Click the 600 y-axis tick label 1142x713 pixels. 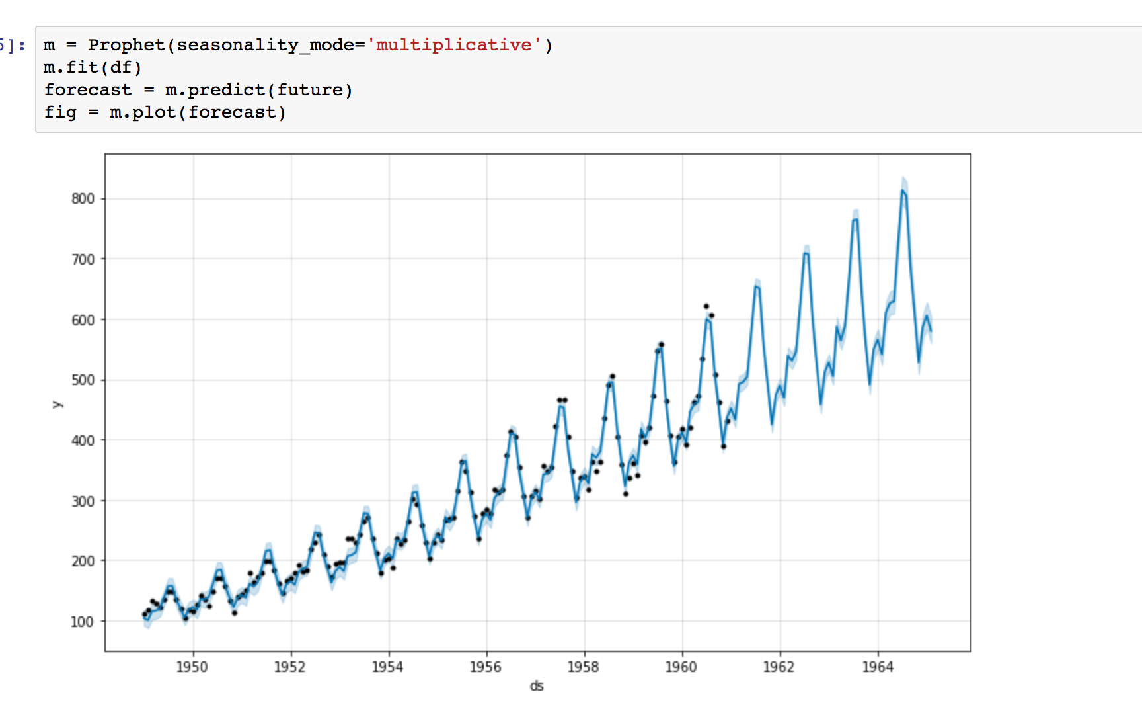point(83,320)
